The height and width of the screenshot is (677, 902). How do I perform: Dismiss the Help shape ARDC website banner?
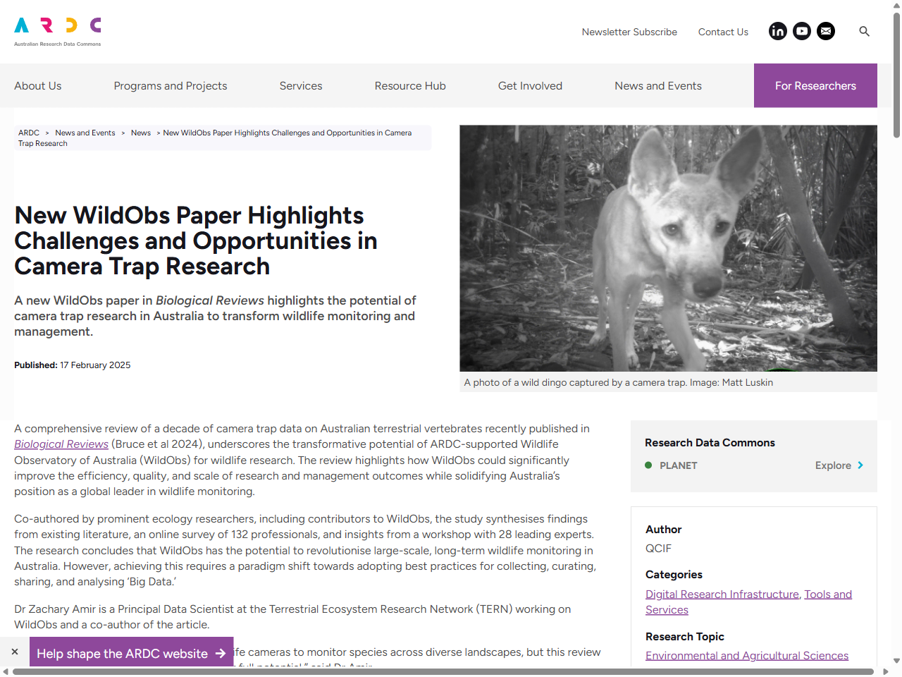point(14,652)
